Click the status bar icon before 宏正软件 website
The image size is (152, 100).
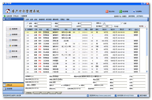(x=88, y=96)
